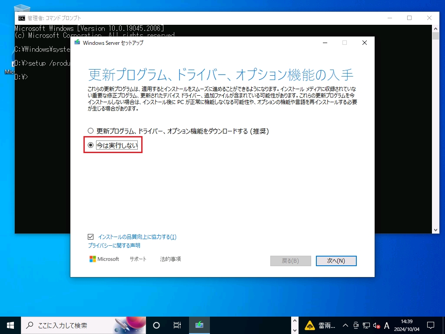Image resolution: width=445 pixels, height=334 pixels.
Task: Open the Windows Start menu
Action: [10, 325]
